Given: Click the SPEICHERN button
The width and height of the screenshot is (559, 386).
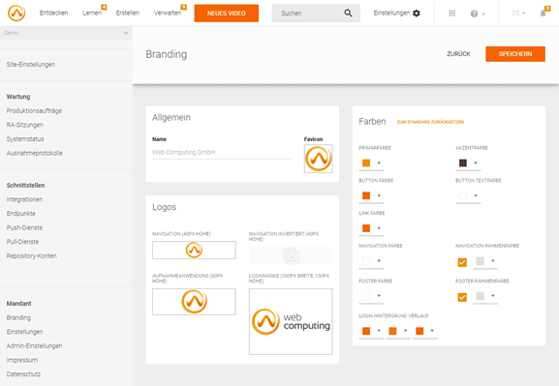Looking at the screenshot, I should click(515, 54).
